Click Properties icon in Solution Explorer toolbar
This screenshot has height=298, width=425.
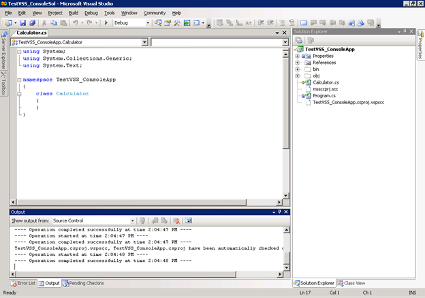299,40
